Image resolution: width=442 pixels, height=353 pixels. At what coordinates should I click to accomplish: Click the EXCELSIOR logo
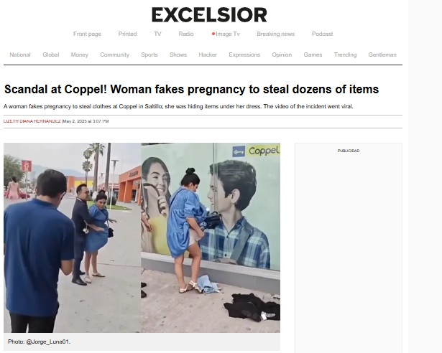[209, 15]
